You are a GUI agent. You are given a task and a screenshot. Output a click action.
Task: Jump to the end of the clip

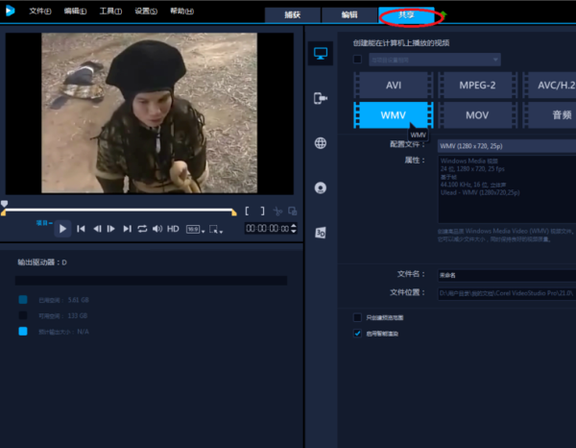(127, 229)
